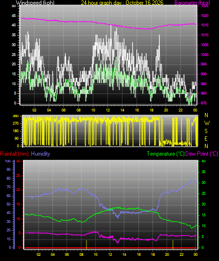Click the "1020" value on the barometer axis
This screenshot has height=261, width=219.
[x=205, y=16]
